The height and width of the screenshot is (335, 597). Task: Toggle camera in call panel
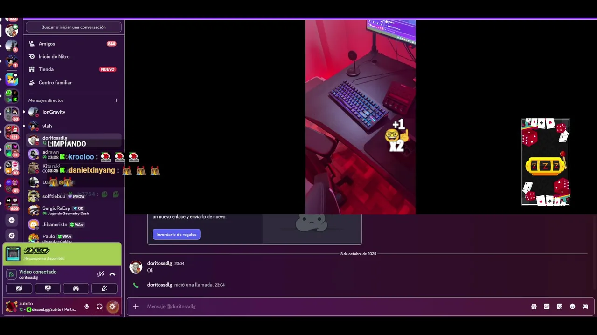tap(19, 288)
